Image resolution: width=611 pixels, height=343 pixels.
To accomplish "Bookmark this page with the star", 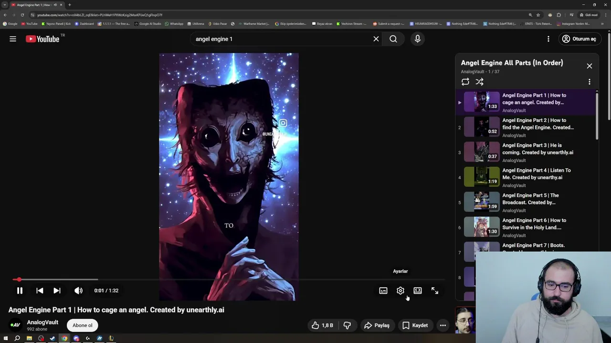I will tap(538, 15).
